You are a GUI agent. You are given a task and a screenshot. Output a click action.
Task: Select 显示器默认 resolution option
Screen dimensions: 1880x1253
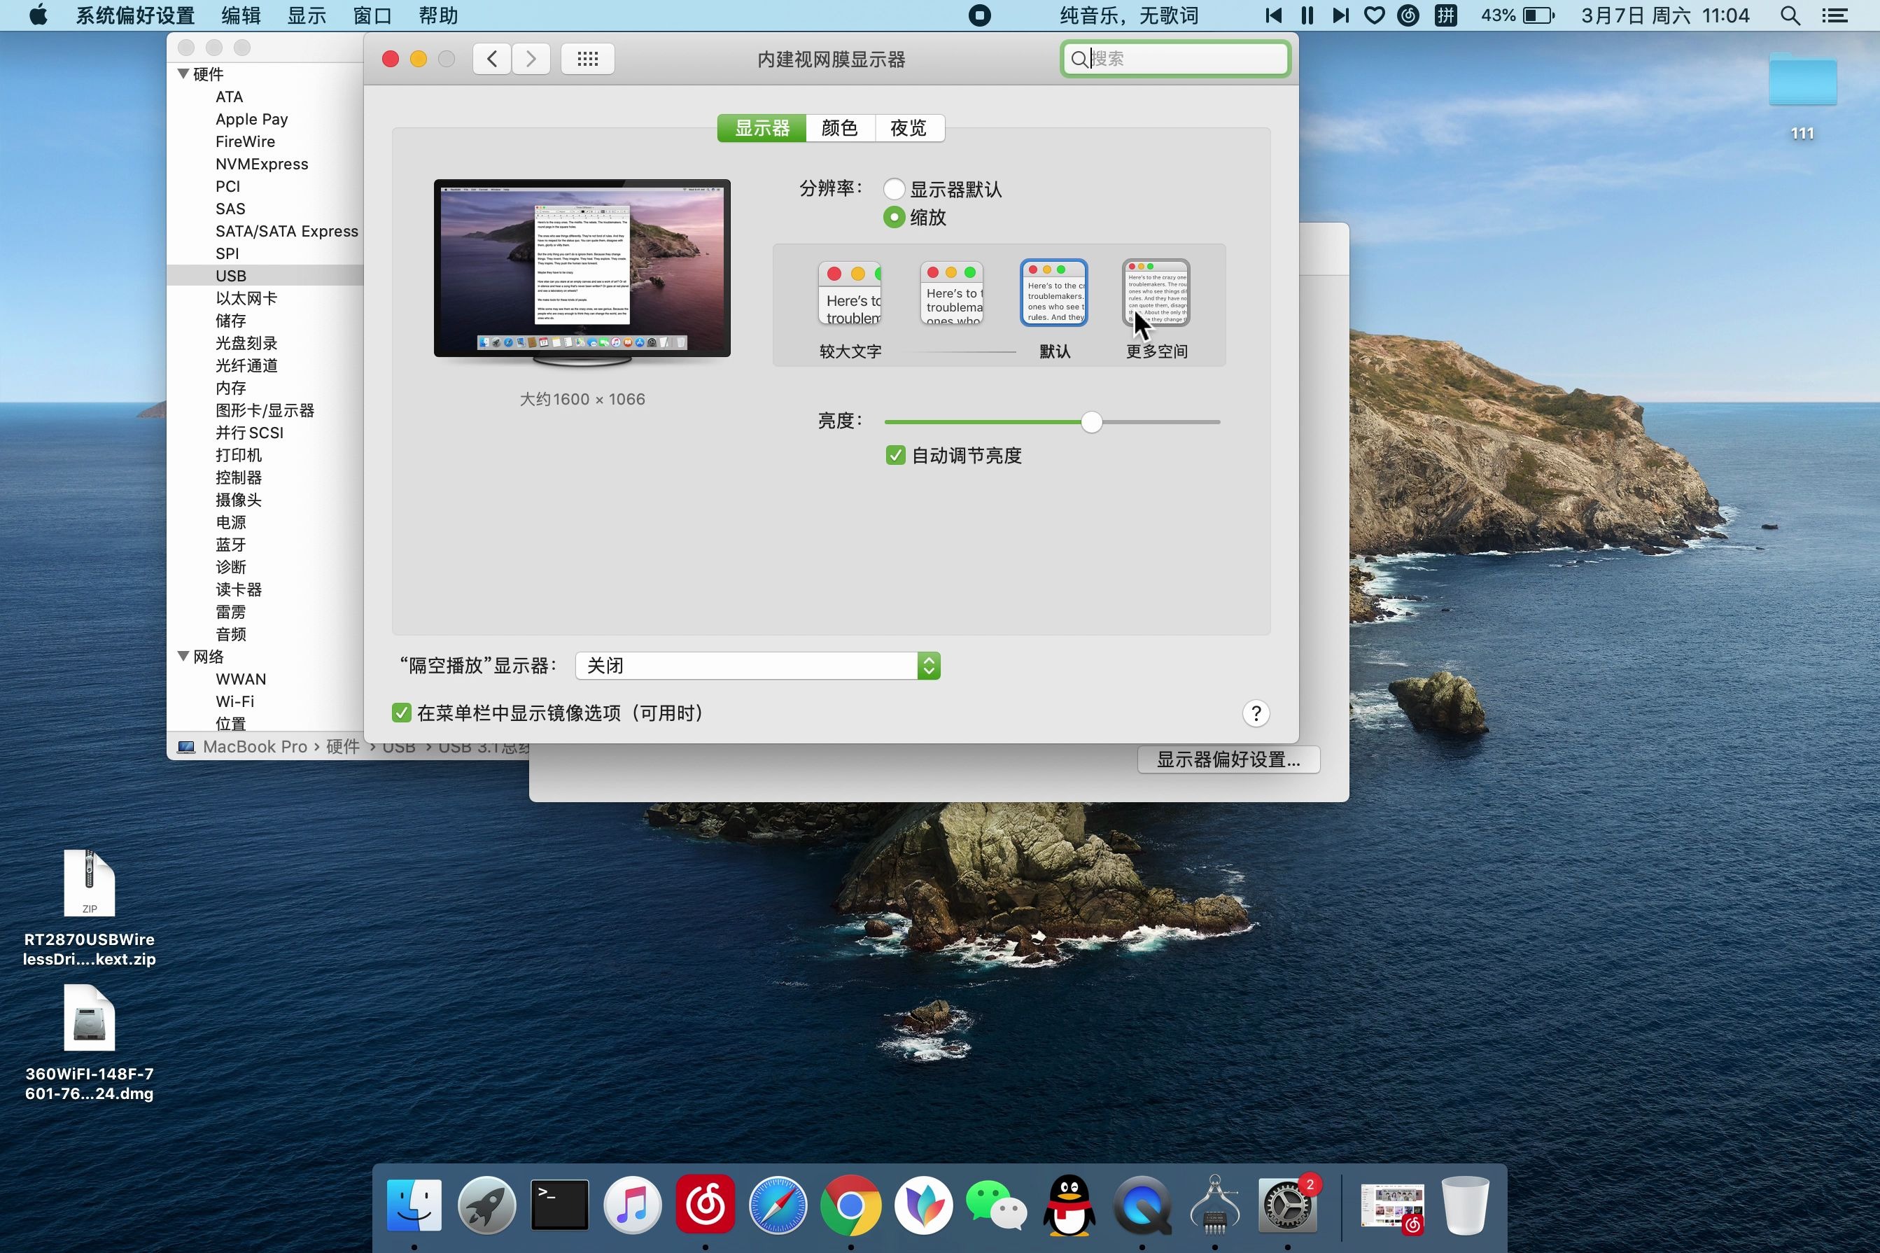[x=894, y=190]
